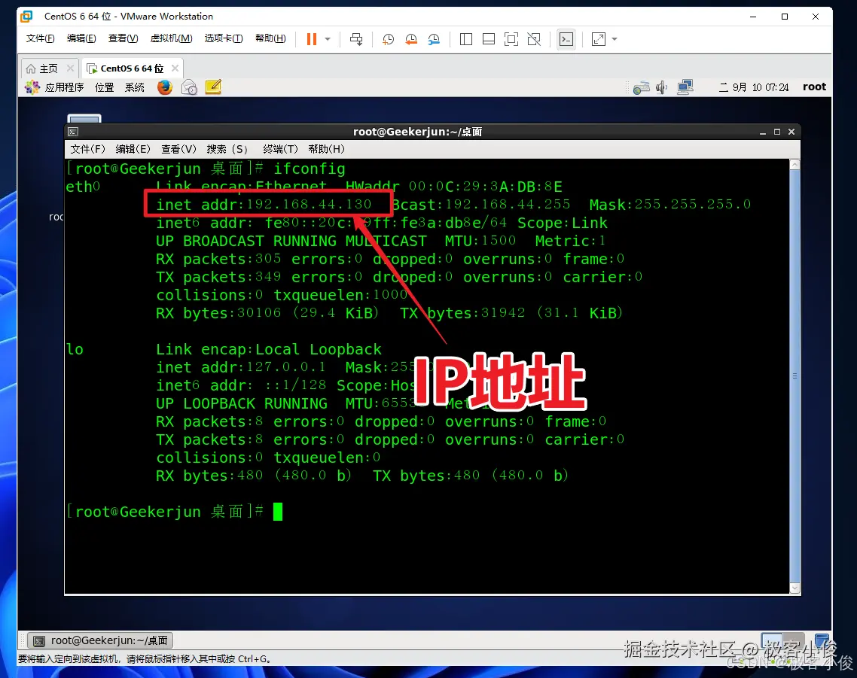Open terminal 搜索(S) menu
857x678 pixels.
coord(227,149)
